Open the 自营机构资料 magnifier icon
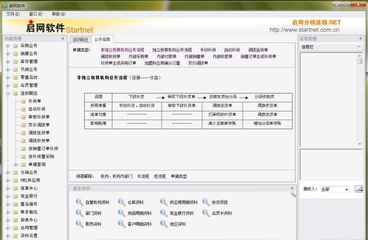The image size is (368, 240). click(x=80, y=202)
